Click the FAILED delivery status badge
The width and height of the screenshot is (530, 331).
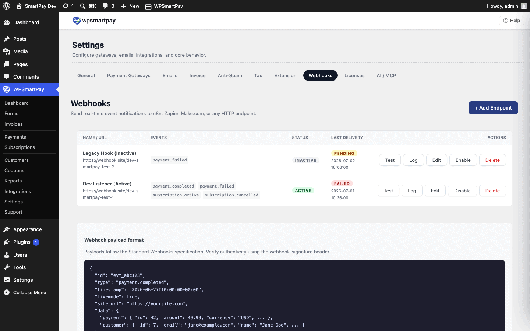[342, 184]
